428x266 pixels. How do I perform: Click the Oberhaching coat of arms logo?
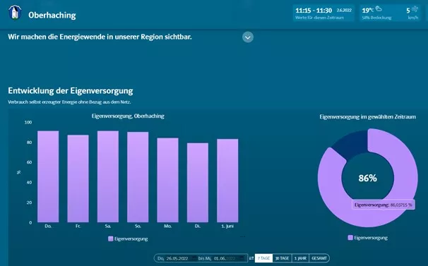(15, 13)
